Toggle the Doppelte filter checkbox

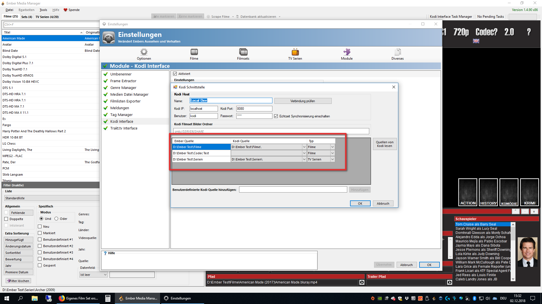[6, 219]
